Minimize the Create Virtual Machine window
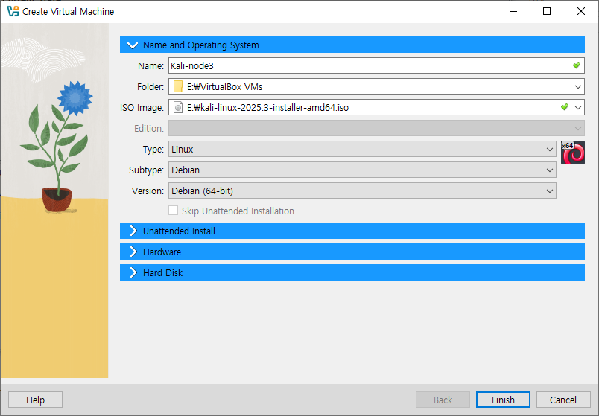 [x=513, y=11]
